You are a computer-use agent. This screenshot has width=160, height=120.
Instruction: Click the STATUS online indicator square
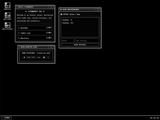coord(61,14)
